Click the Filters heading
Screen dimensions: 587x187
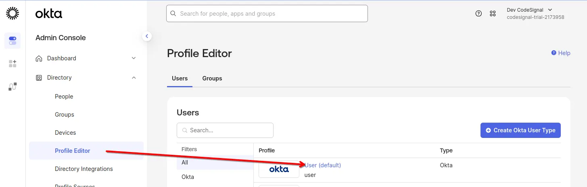(189, 149)
